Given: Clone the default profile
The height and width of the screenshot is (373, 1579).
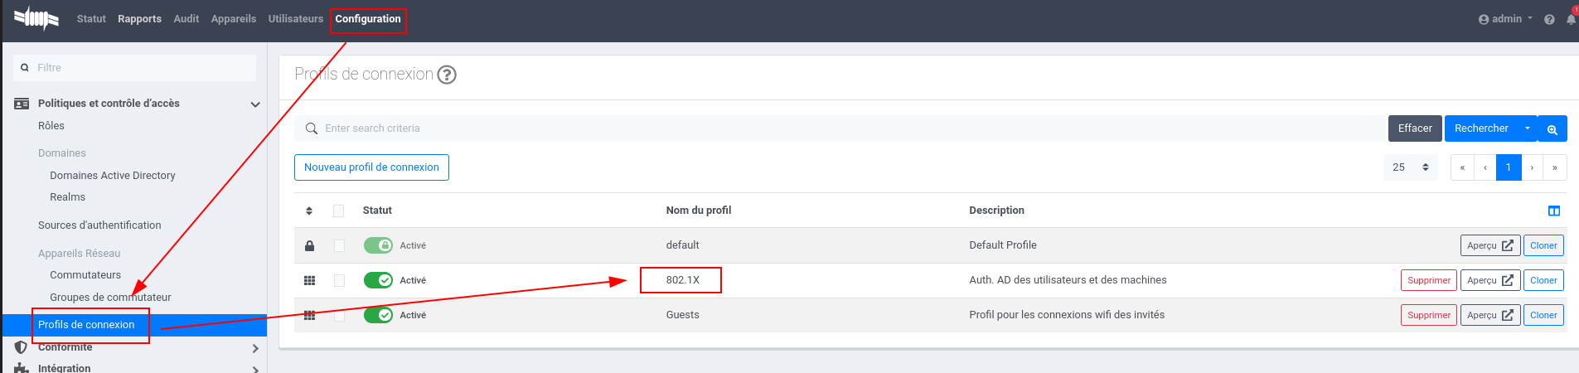Looking at the screenshot, I should pyautogui.click(x=1543, y=245).
